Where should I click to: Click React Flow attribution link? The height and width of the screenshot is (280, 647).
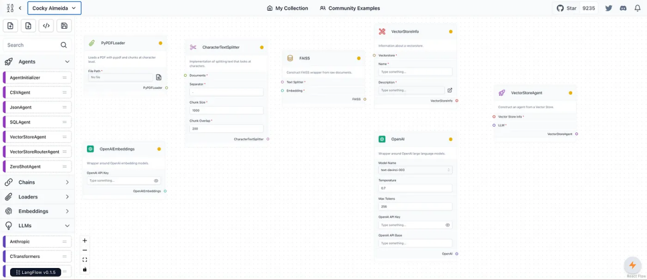(x=636, y=276)
